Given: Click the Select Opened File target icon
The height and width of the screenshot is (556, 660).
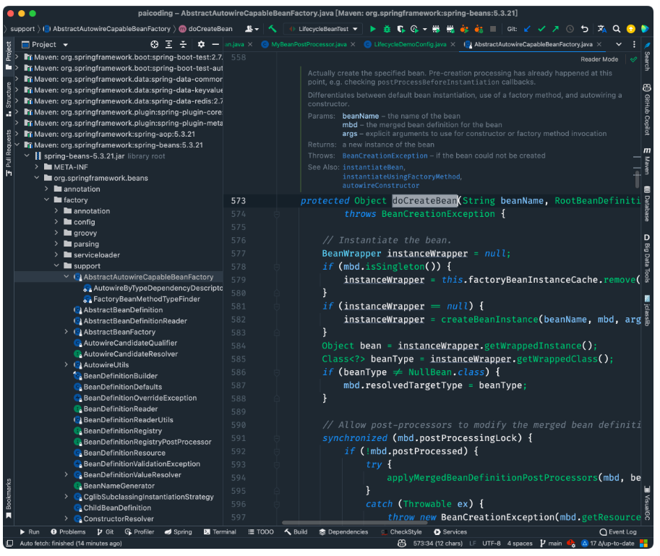Looking at the screenshot, I should coord(155,44).
